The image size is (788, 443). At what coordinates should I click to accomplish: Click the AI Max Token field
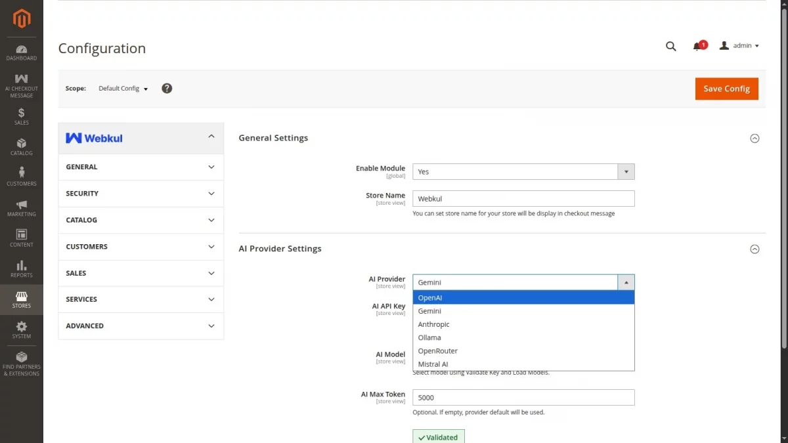pyautogui.click(x=523, y=398)
